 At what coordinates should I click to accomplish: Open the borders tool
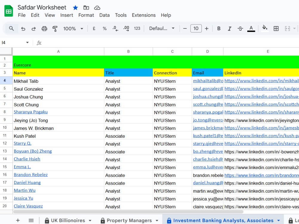tap(276, 29)
